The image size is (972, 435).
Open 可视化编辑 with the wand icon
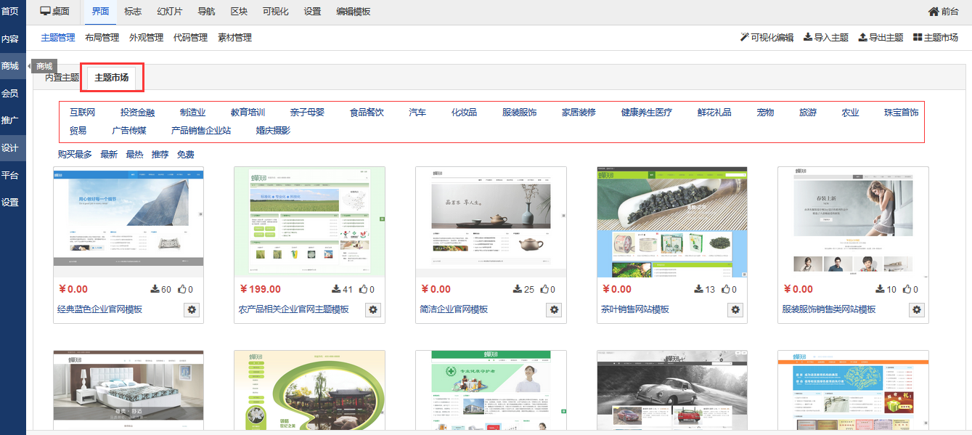coord(744,38)
